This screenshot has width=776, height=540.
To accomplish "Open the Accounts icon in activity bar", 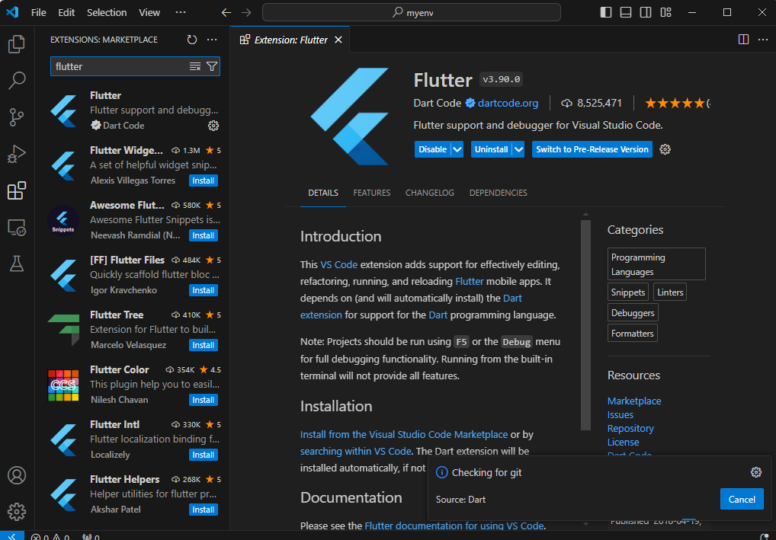I will [x=17, y=475].
